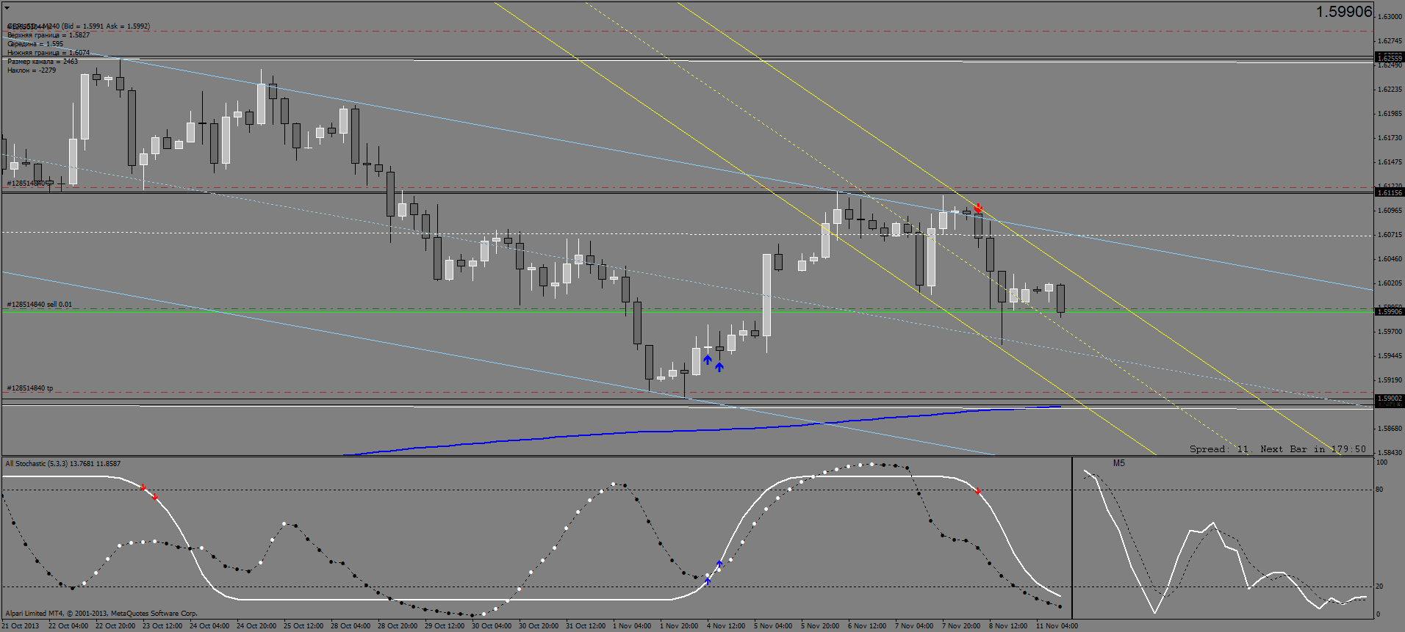The image size is (1405, 632).
Task: Select the '#128514840 tp' take-profit label
Action: click(30, 388)
